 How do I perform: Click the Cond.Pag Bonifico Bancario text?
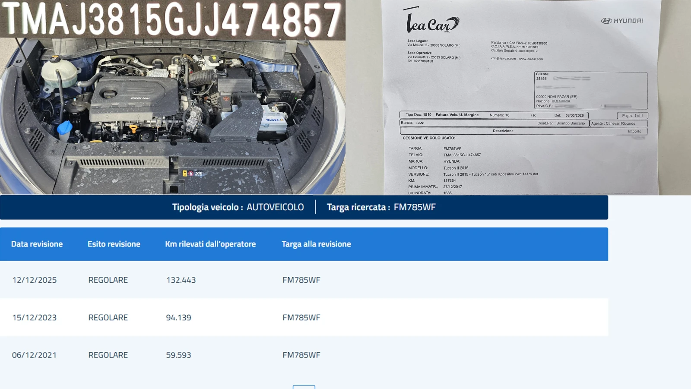pos(561,123)
